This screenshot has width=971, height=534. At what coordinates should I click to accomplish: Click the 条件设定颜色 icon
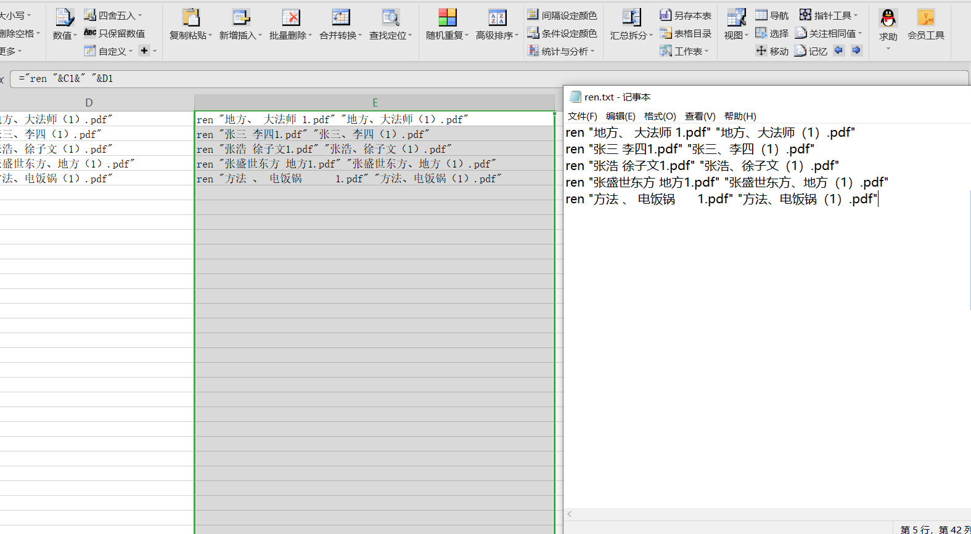[x=533, y=33]
